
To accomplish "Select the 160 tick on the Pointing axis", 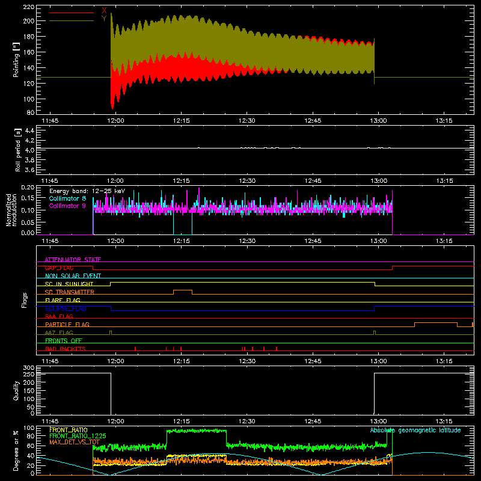I will coord(29,52).
